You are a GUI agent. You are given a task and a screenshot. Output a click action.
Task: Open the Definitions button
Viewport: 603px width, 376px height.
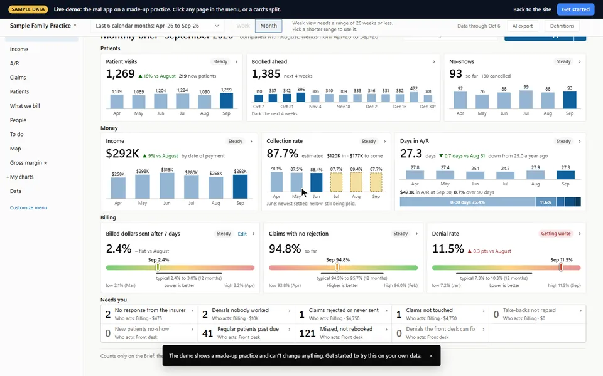562,26
